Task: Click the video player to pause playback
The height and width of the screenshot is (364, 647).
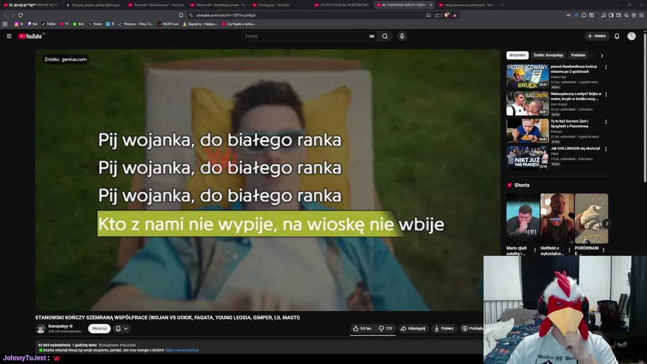Action: coord(267,180)
